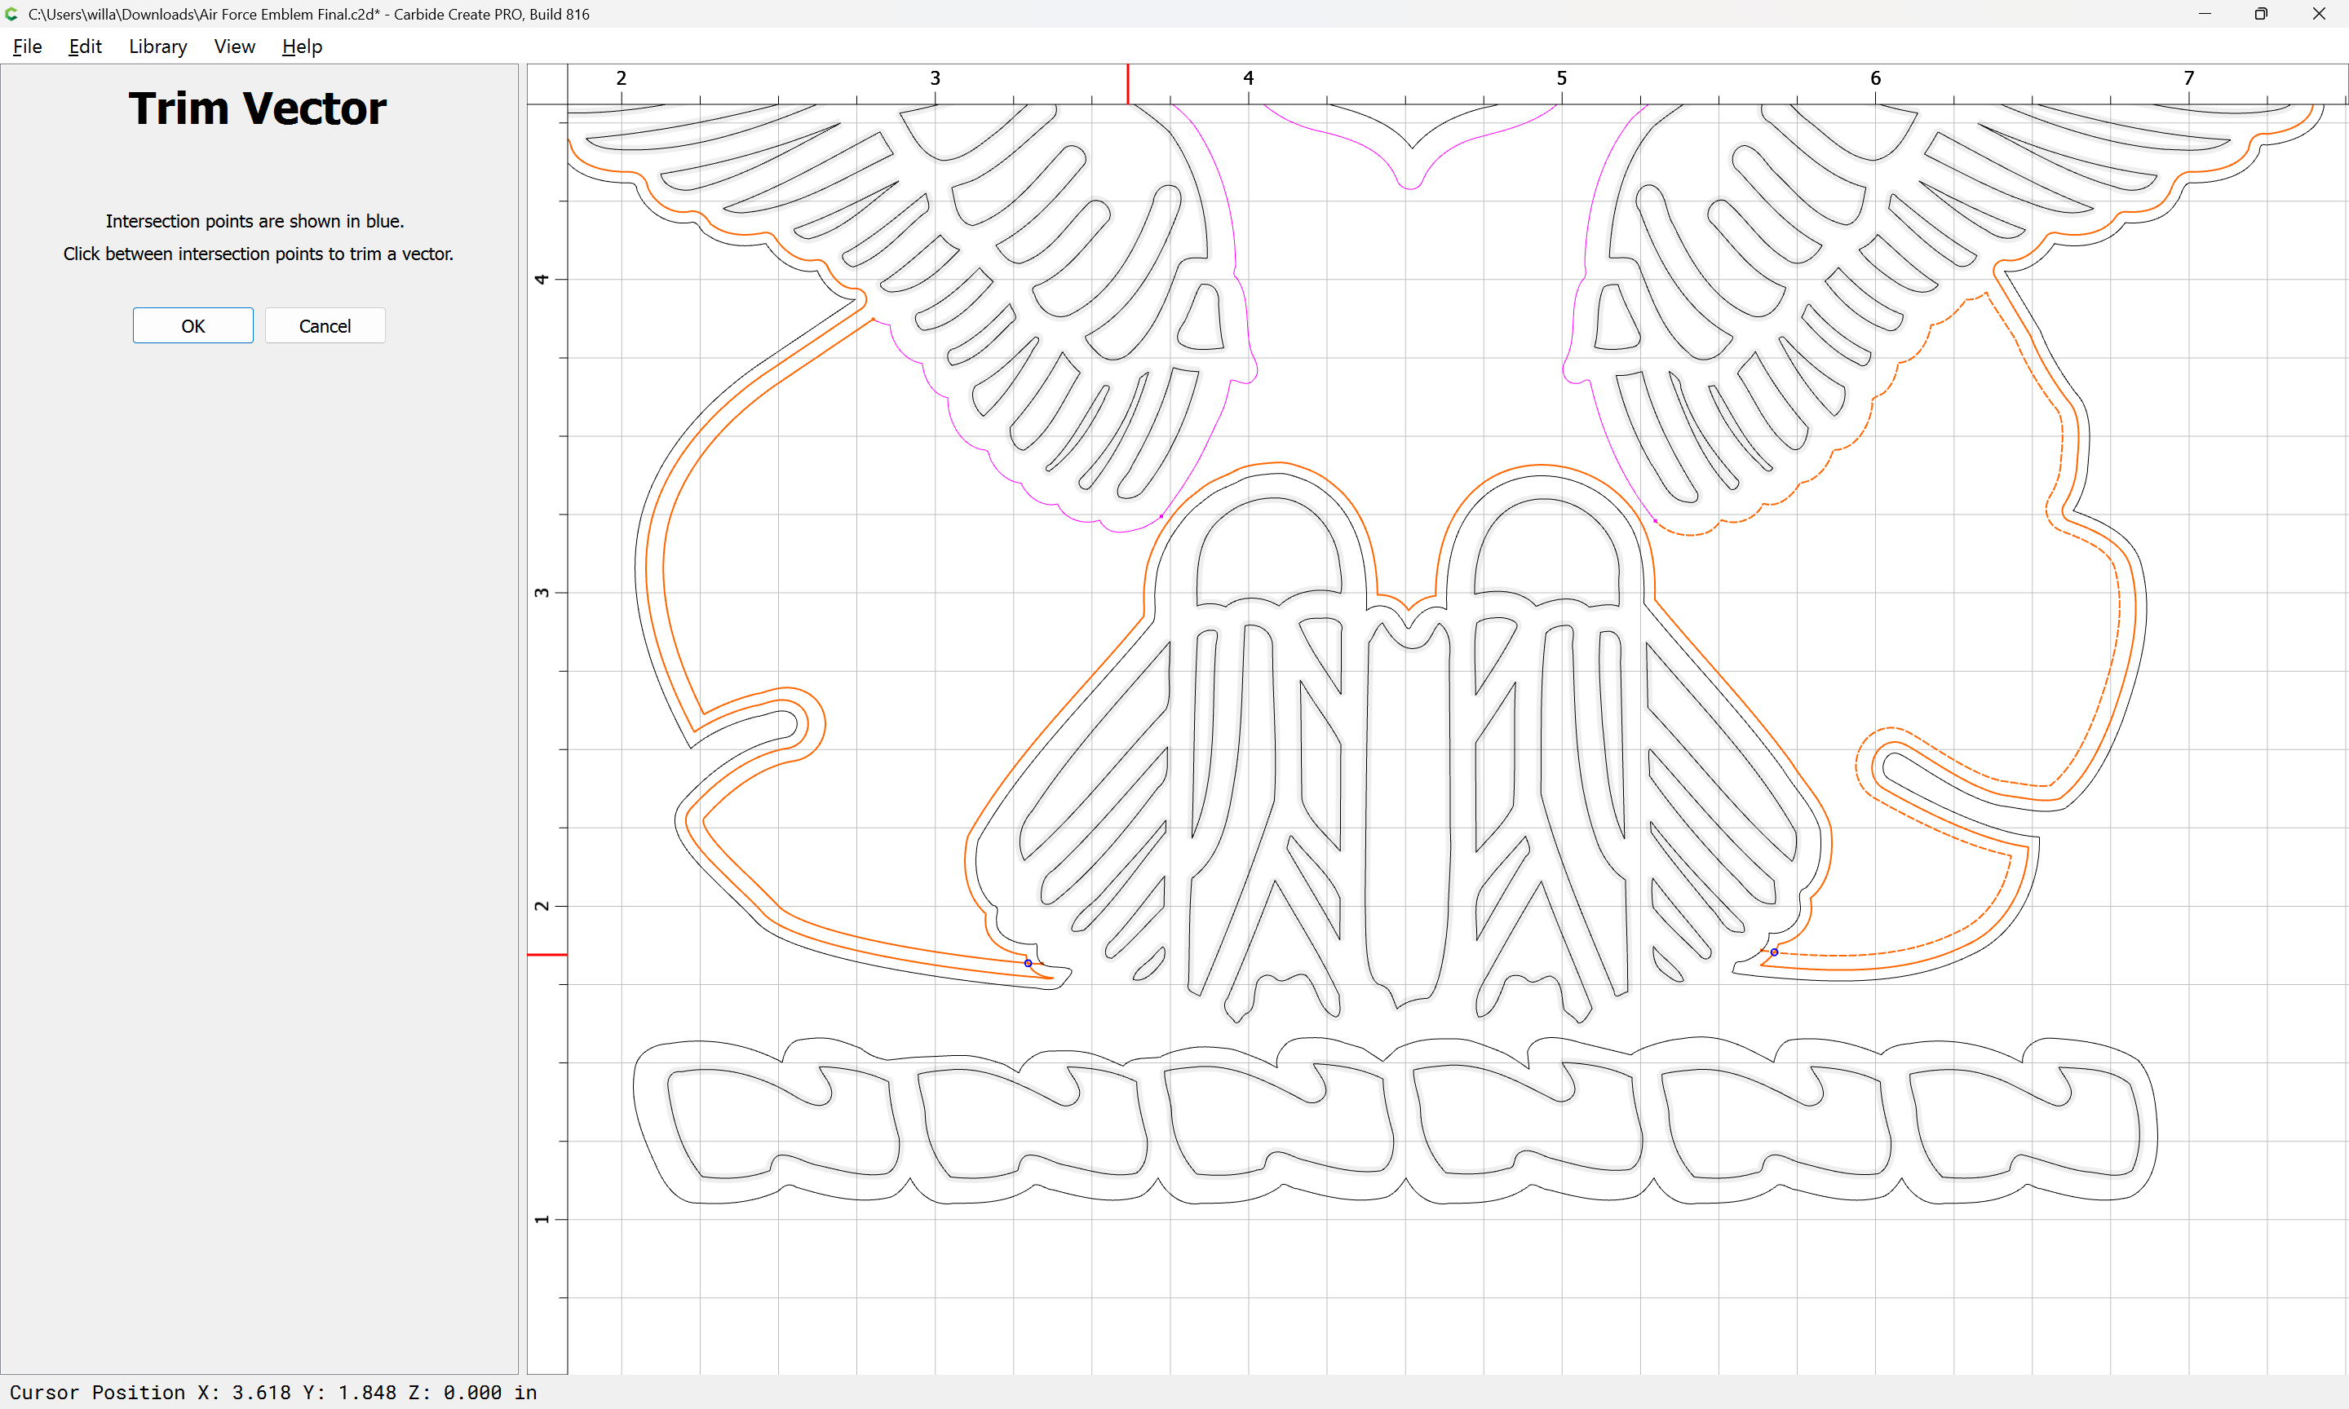Click vertical ruler label 1

pyautogui.click(x=542, y=1219)
